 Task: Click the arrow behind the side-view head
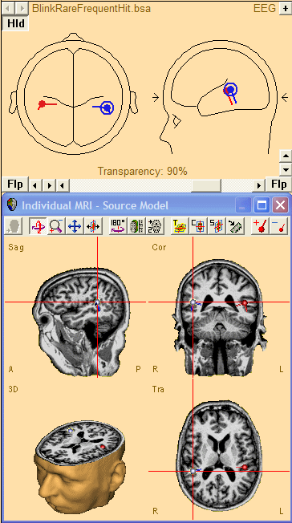pos(285,97)
